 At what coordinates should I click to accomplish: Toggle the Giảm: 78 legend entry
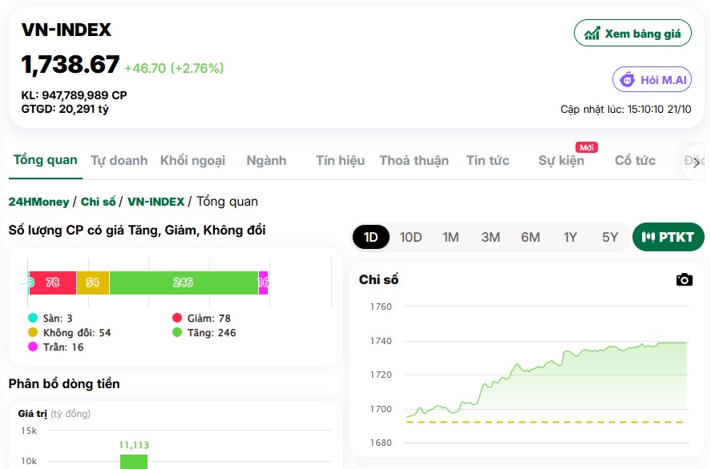click(202, 319)
